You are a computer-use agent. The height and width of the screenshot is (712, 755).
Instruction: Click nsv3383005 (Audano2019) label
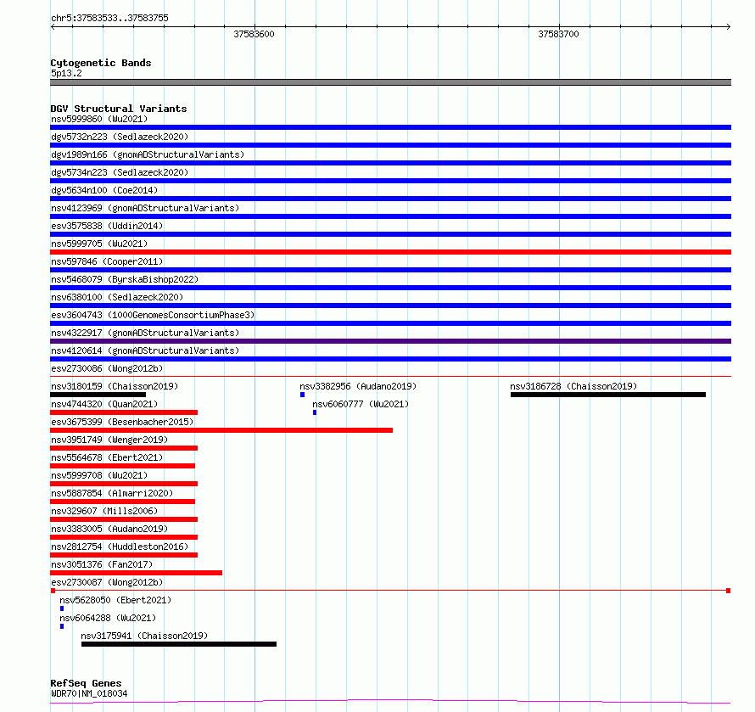coord(109,529)
